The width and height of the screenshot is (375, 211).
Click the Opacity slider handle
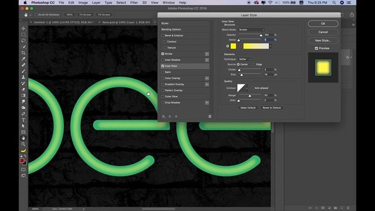pyautogui.click(x=261, y=35)
